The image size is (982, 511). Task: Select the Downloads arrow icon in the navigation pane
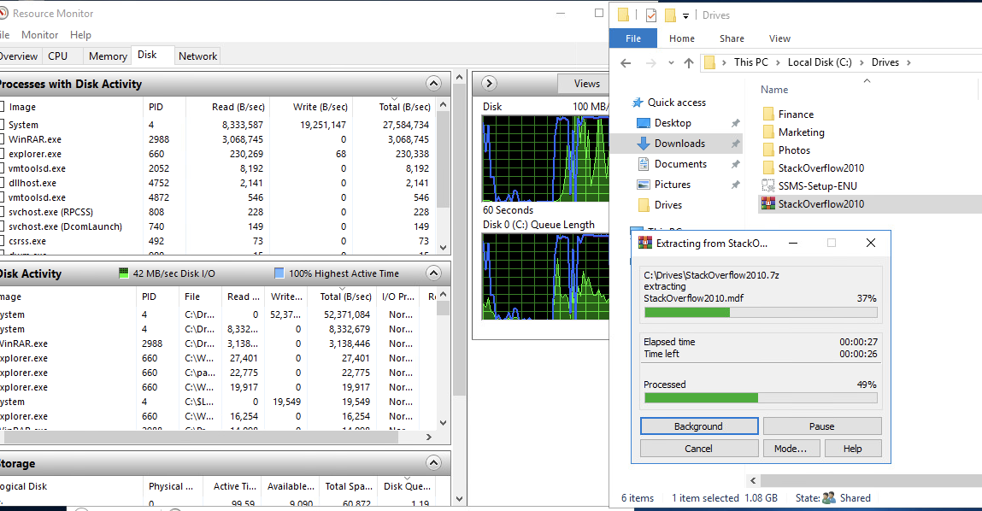click(644, 144)
